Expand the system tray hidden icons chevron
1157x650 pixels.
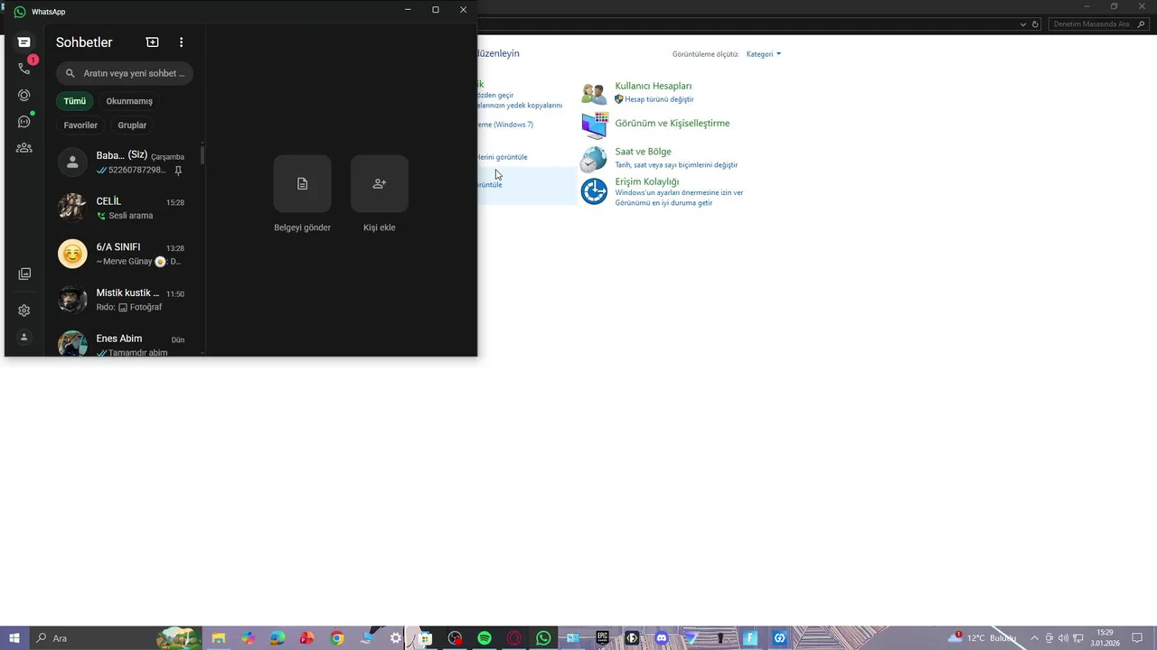pos(1035,638)
